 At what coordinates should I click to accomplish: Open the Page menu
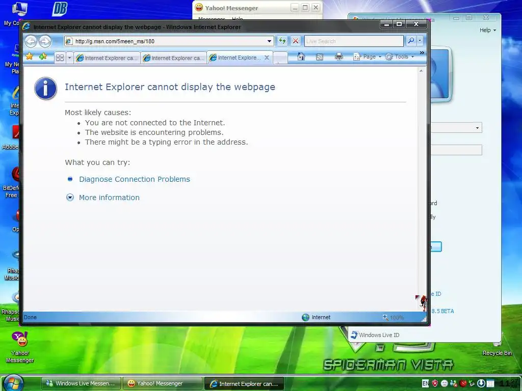click(367, 57)
